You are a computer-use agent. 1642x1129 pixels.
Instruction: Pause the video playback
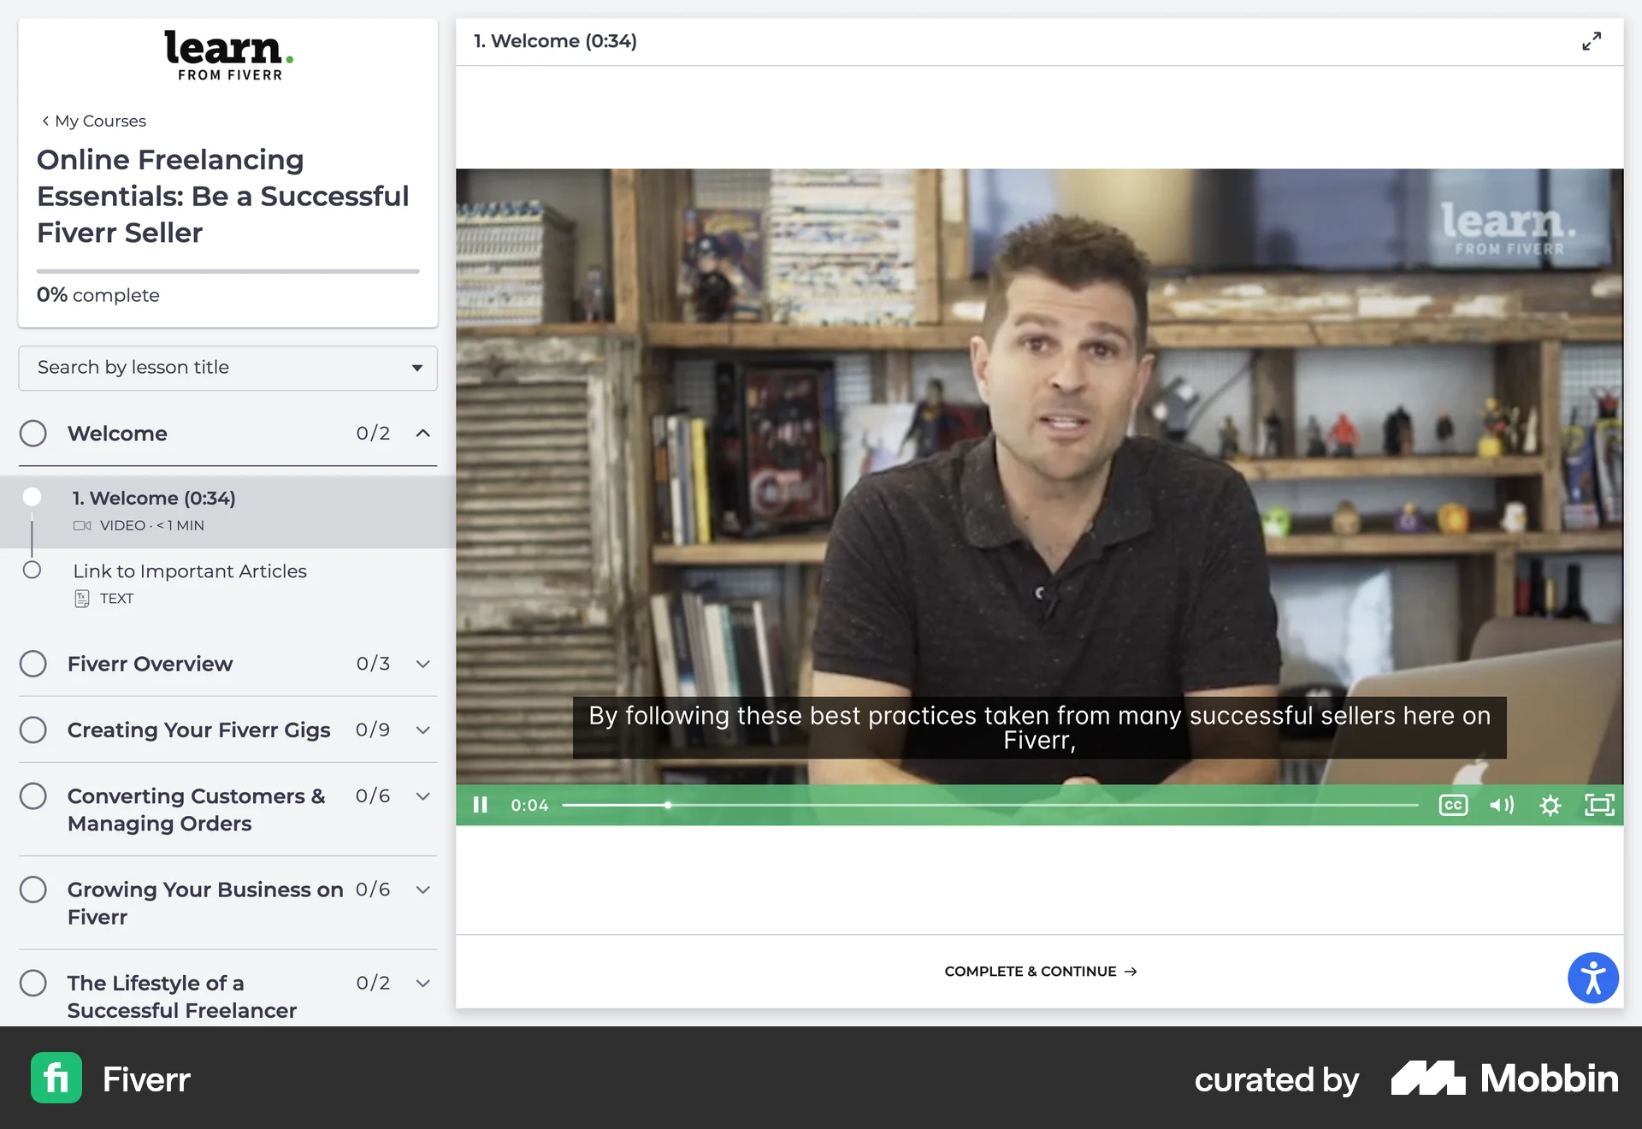[481, 805]
